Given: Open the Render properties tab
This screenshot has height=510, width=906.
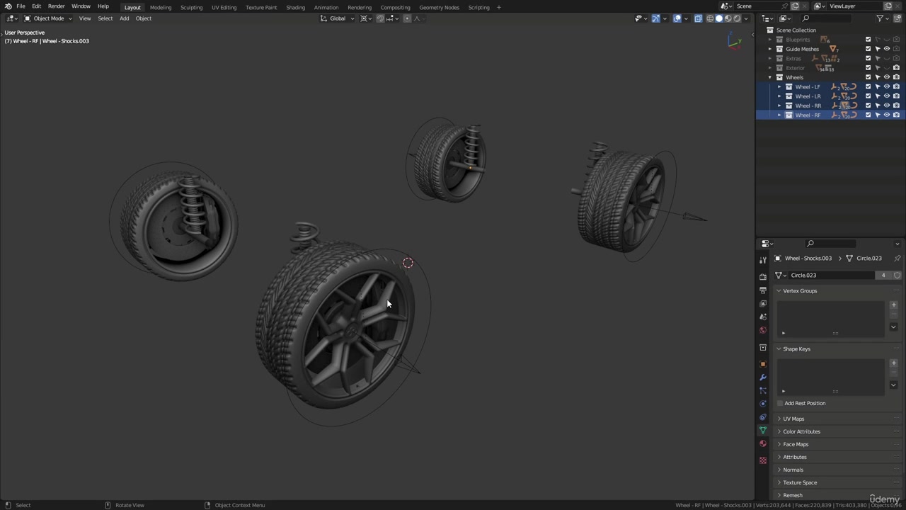Looking at the screenshot, I should pos(763,276).
